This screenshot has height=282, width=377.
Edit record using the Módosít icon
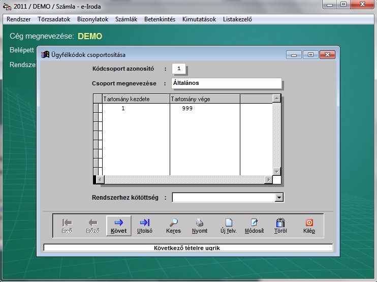tap(254, 226)
